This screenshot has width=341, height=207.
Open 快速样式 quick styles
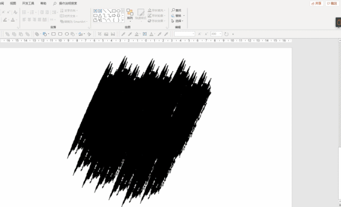click(x=141, y=15)
